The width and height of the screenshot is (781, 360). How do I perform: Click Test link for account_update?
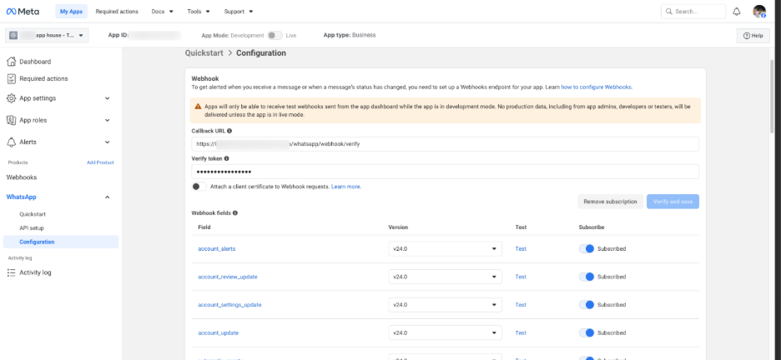pyautogui.click(x=521, y=332)
